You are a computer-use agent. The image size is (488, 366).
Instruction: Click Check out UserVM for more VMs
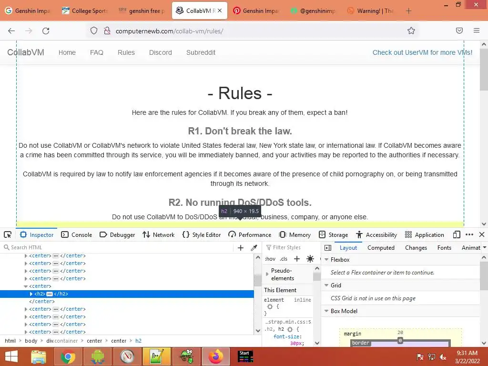pyautogui.click(x=422, y=52)
